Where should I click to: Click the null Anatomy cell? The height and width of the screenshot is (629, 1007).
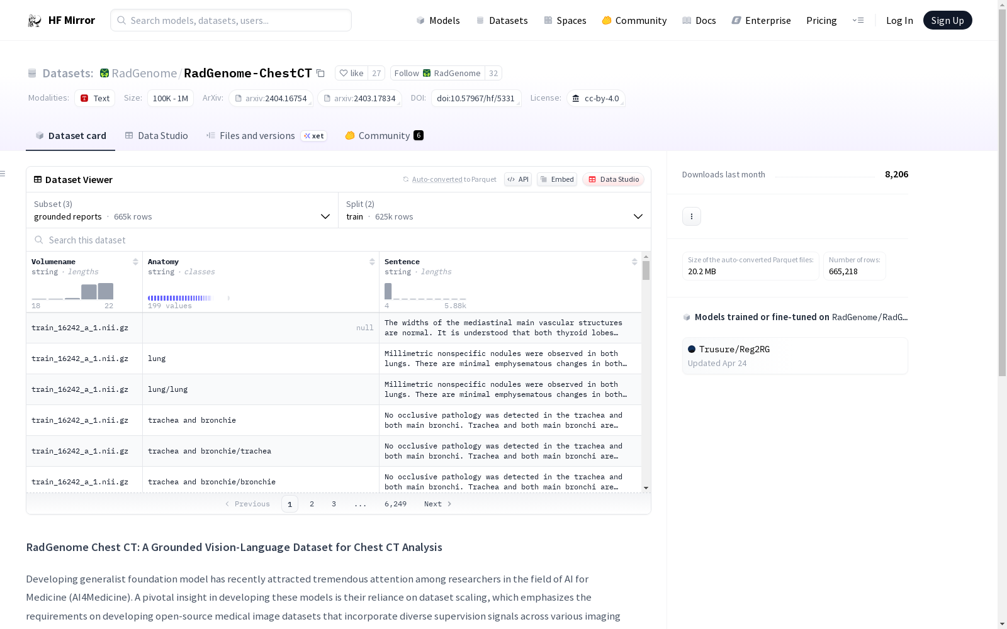261,328
